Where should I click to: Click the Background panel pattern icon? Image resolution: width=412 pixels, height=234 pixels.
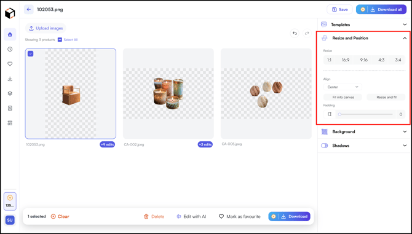pos(325,131)
